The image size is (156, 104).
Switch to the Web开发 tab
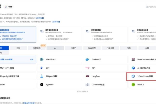click(x=92, y=48)
